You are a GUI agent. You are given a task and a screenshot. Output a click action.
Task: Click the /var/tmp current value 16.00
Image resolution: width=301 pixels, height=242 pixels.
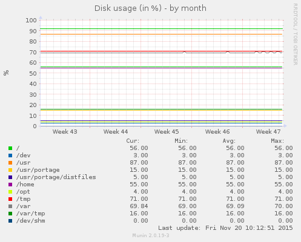(x=139, y=214)
